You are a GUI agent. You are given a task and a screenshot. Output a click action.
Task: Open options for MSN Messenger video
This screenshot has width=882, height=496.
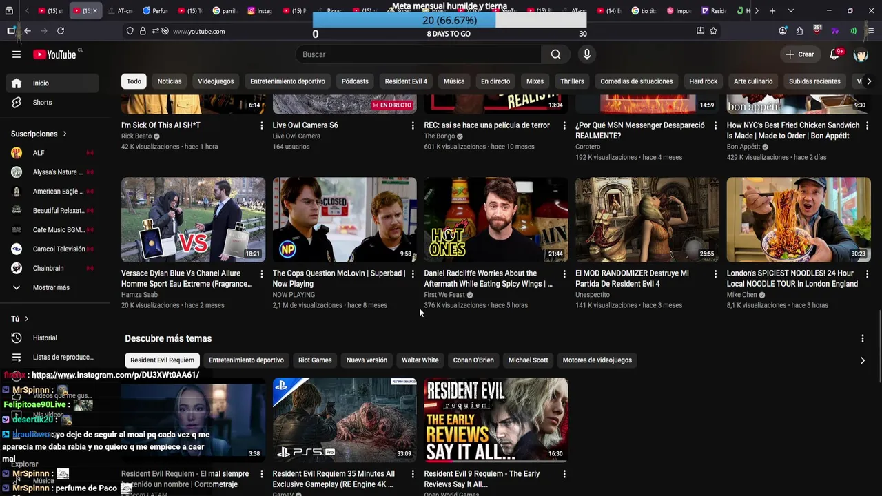point(715,125)
